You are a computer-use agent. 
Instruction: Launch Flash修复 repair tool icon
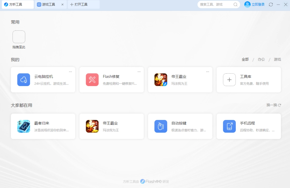[92, 80]
